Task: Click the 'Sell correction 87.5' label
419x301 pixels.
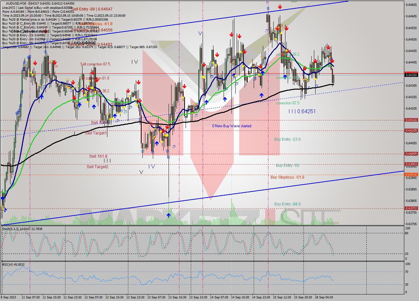Action: (x=95, y=64)
